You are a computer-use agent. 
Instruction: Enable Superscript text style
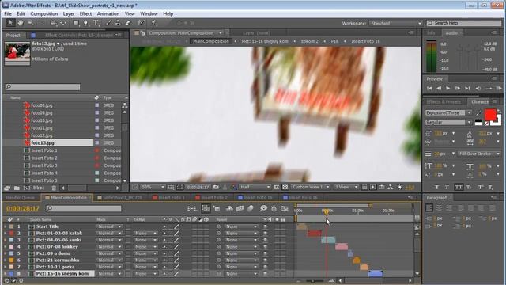click(x=481, y=187)
